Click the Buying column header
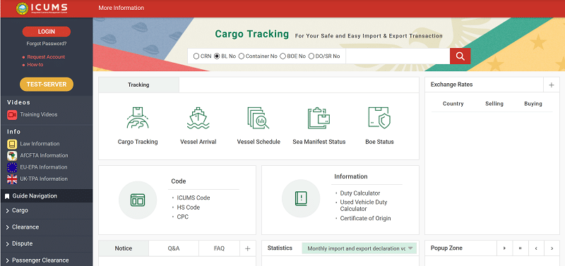 coord(533,104)
